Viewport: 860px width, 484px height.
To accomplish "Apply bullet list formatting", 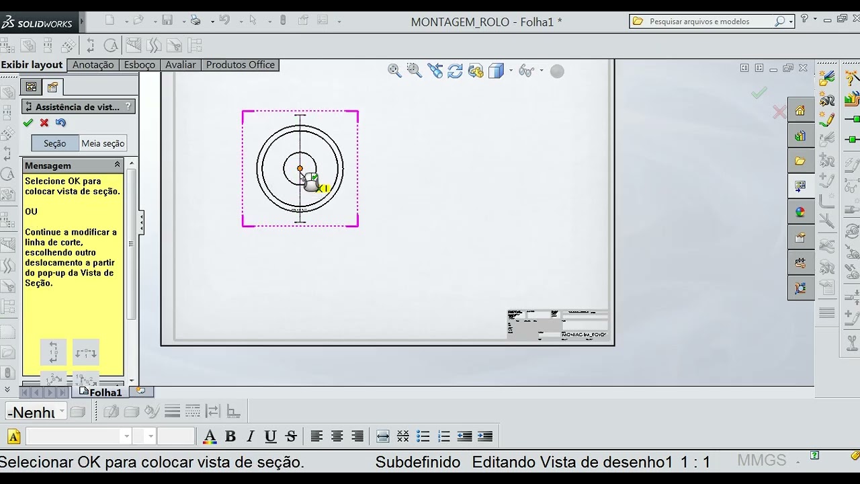I will tap(423, 437).
